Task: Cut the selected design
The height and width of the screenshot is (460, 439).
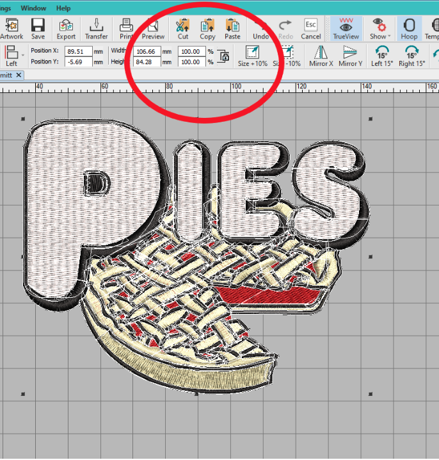Action: pos(183,29)
